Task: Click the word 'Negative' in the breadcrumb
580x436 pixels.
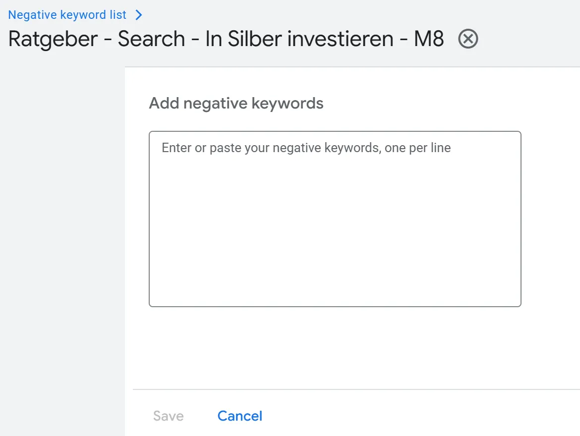Action: pyautogui.click(x=33, y=15)
